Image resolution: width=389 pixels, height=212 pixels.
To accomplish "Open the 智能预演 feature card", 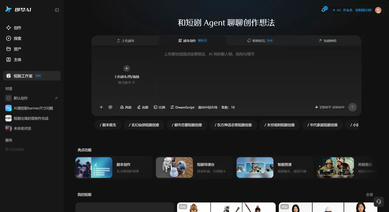I will coord(275,168).
